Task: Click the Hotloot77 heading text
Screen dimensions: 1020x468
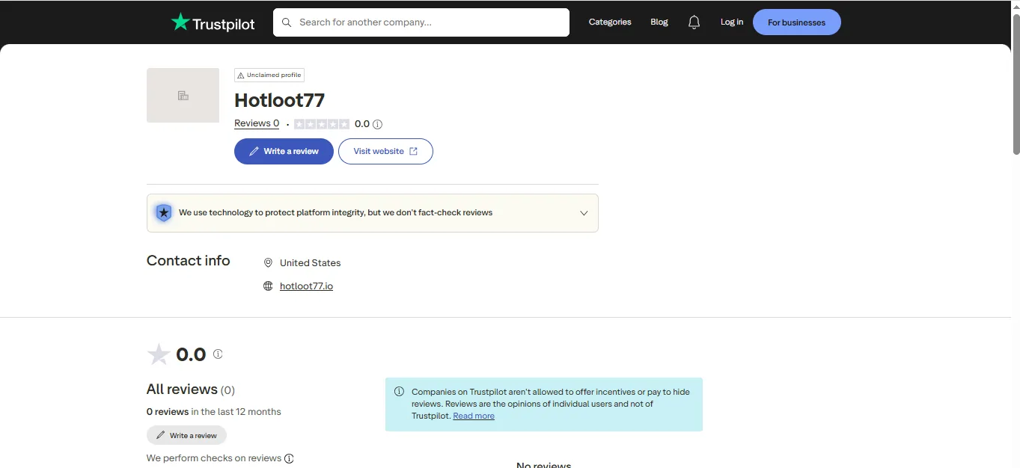Action: click(x=279, y=100)
